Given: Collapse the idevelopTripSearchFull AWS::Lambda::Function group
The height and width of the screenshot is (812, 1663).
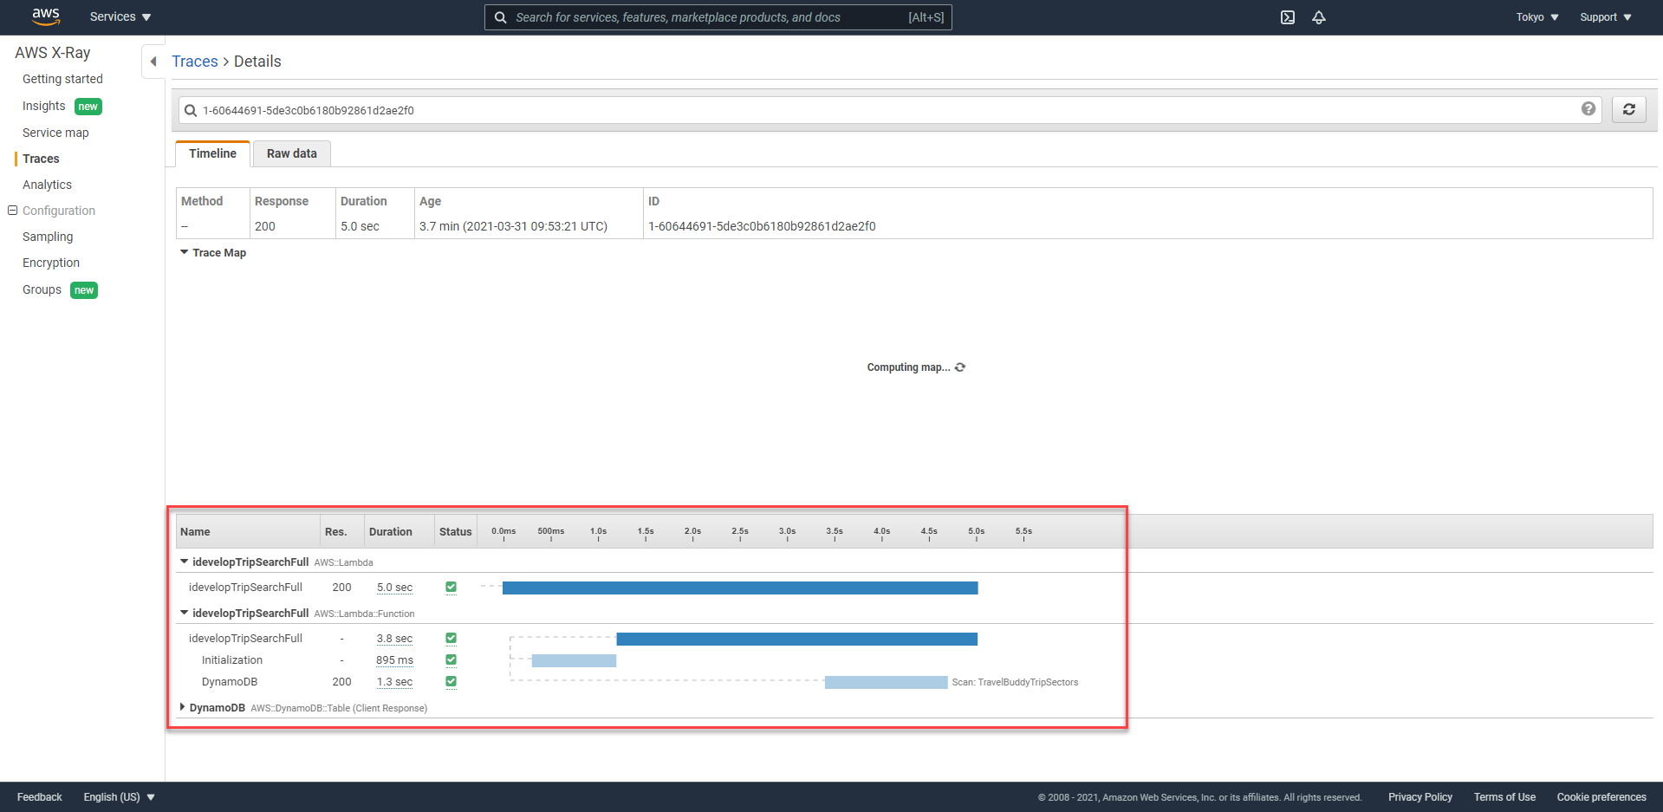Looking at the screenshot, I should pyautogui.click(x=184, y=613).
